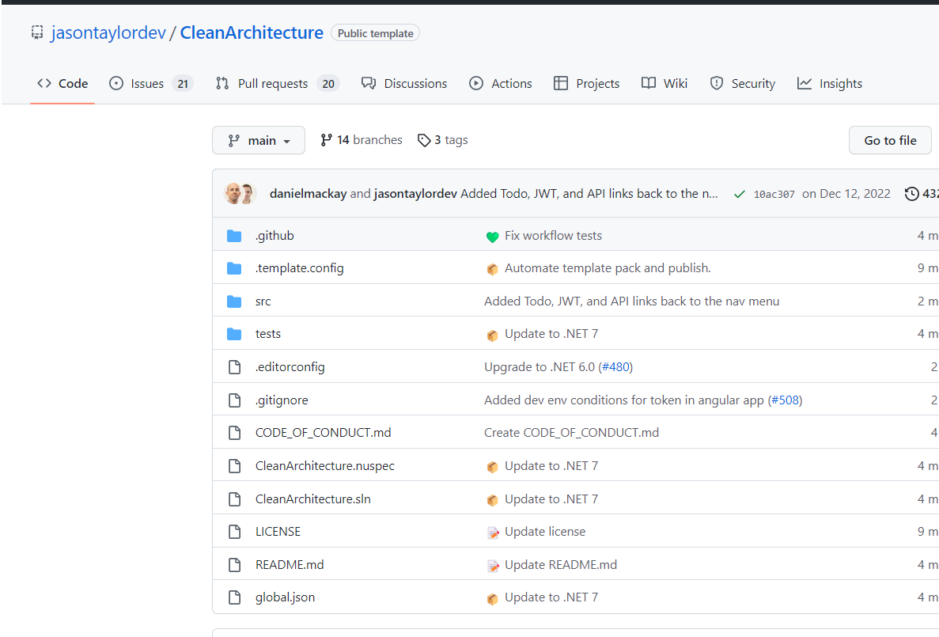Open Insights via the graph icon
This screenshot has height=637, width=939.
tap(804, 83)
